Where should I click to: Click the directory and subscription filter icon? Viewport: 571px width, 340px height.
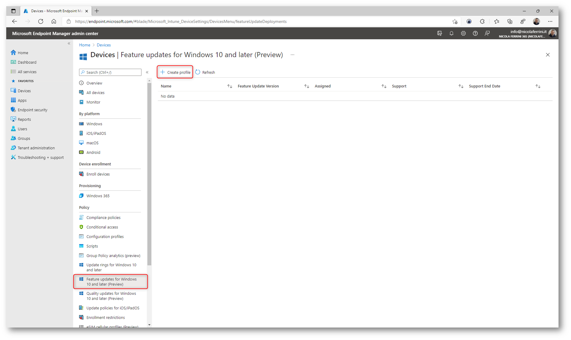coord(439,34)
